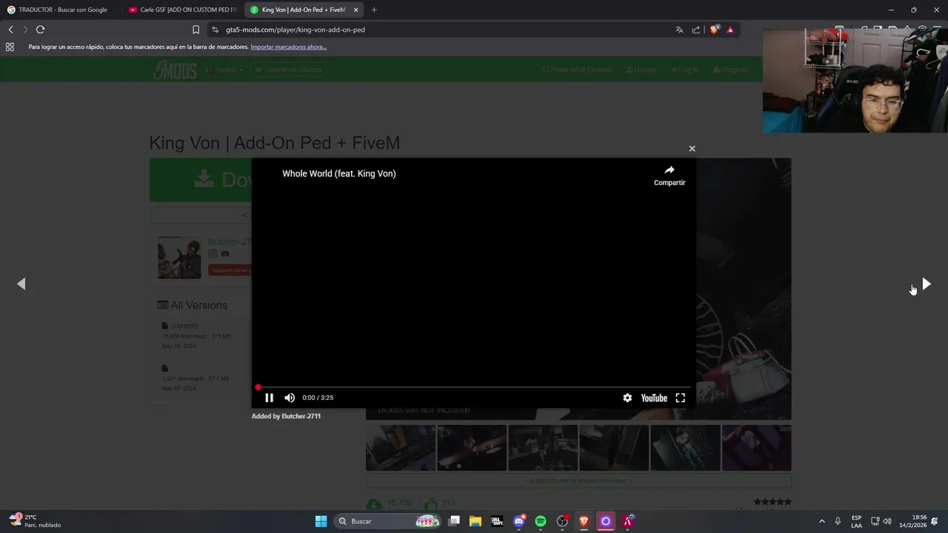The width and height of the screenshot is (948, 533).
Task: Go to previous media with left arrow
Action: pos(21,284)
